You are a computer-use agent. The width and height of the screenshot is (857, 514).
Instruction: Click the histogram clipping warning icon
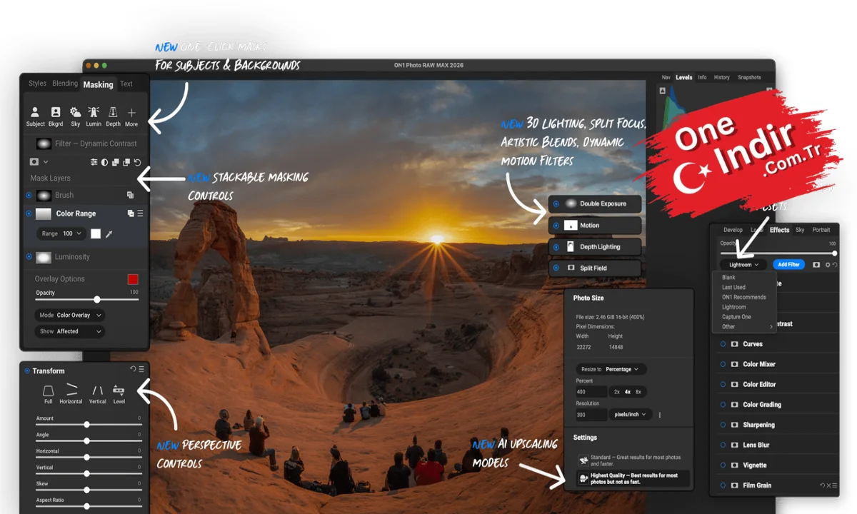pos(662,91)
